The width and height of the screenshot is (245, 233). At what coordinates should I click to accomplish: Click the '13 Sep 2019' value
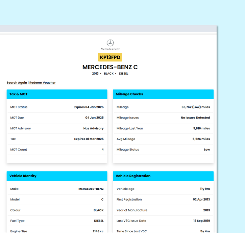[201, 221]
